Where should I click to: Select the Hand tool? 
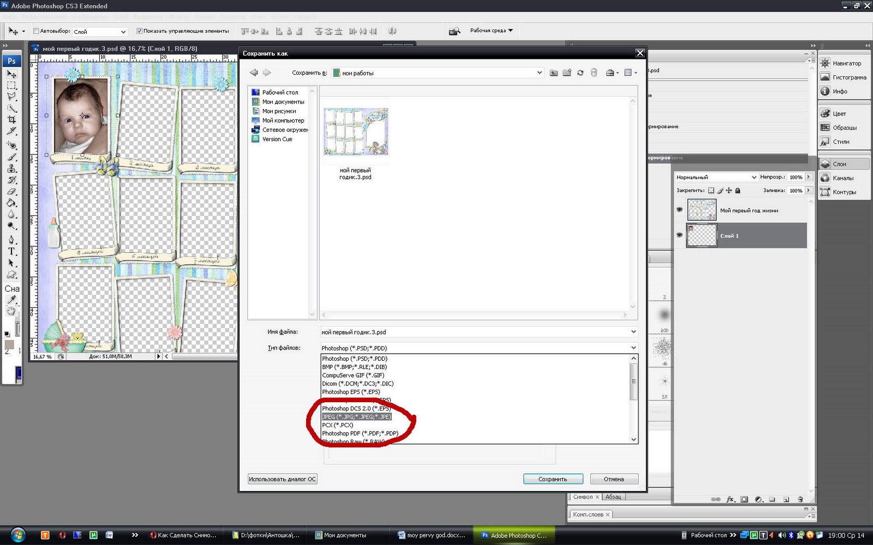click(11, 311)
